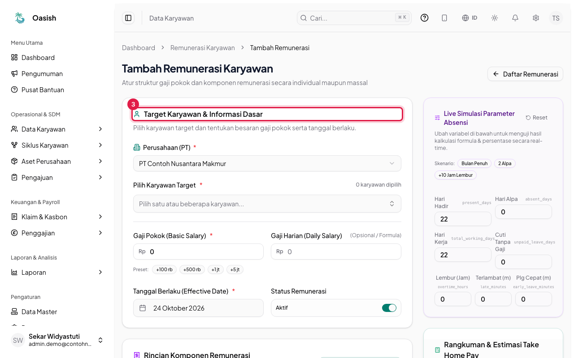Image resolution: width=574 pixels, height=358 pixels.
Task: Click the Laporan chart icon
Action: click(x=14, y=272)
